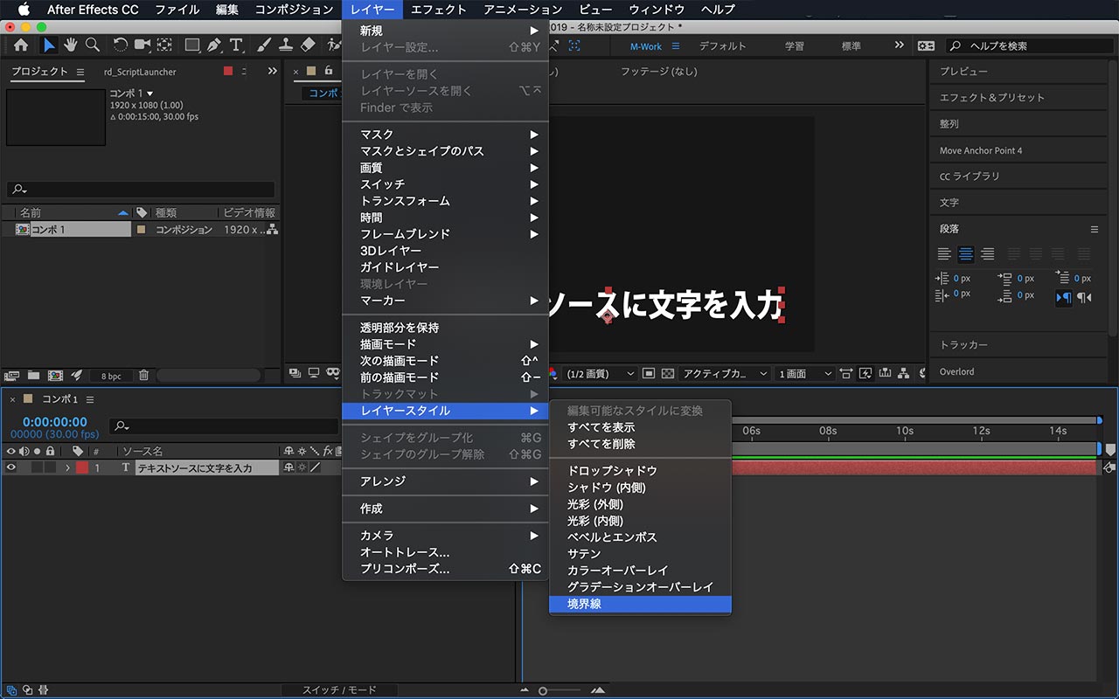Open workspace M-Work menu icon
The width and height of the screenshot is (1119, 699).
675,46
